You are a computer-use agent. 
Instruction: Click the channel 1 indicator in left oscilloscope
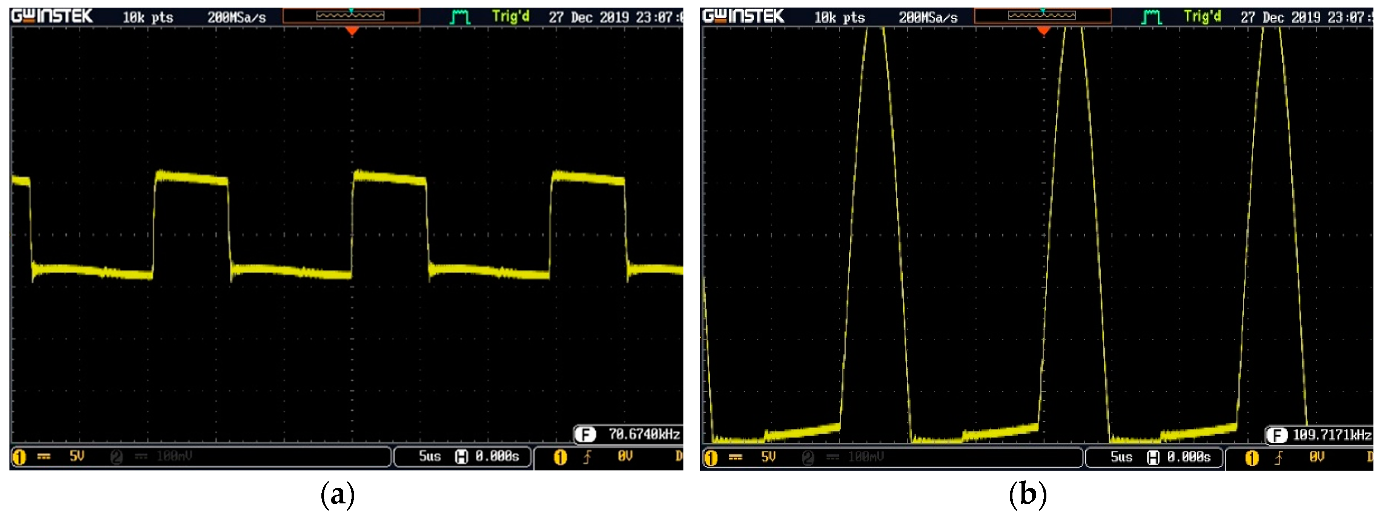click(x=19, y=457)
